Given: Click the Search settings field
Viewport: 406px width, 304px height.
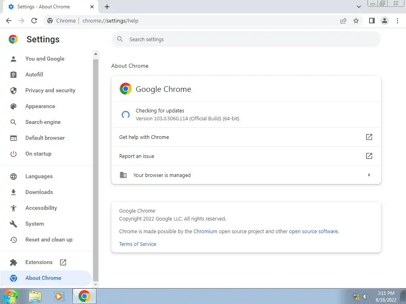Looking at the screenshot, I should point(246,39).
